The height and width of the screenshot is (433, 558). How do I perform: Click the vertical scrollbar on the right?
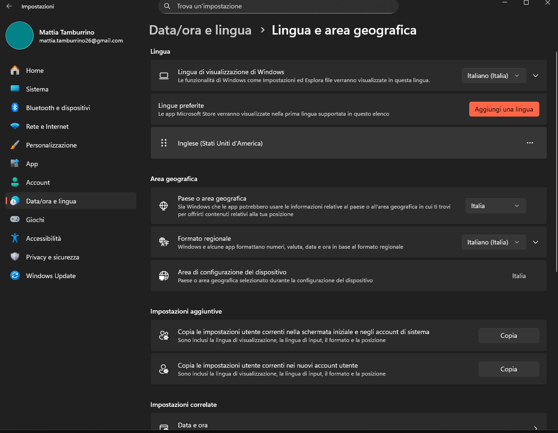tap(556, 162)
